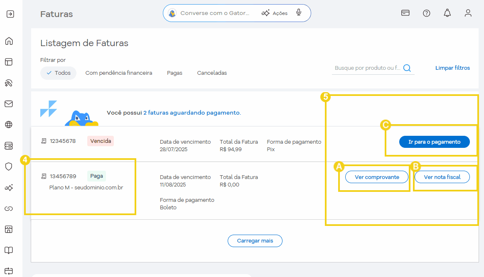
Task: Open the sparkle AI icon in sidebar
Action: 9,188
